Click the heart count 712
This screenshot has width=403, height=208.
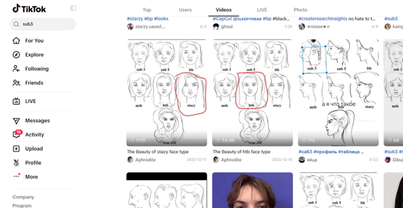tap(308, 140)
